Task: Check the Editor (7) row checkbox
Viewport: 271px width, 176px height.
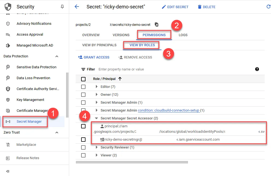Action: (83, 87)
